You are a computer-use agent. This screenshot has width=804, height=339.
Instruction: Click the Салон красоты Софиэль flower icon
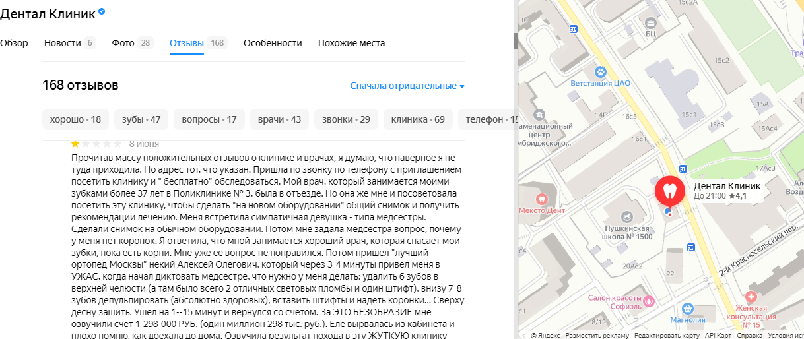649,301
